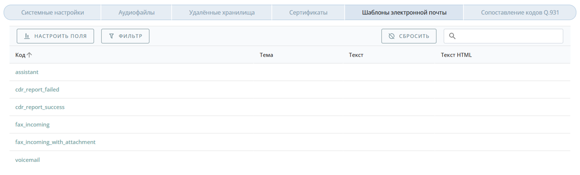The image size is (580, 175).
Task: Focus the search input field
Action: (x=503, y=36)
